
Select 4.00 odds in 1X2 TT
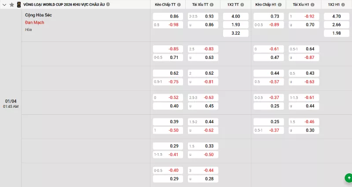click(235, 16)
